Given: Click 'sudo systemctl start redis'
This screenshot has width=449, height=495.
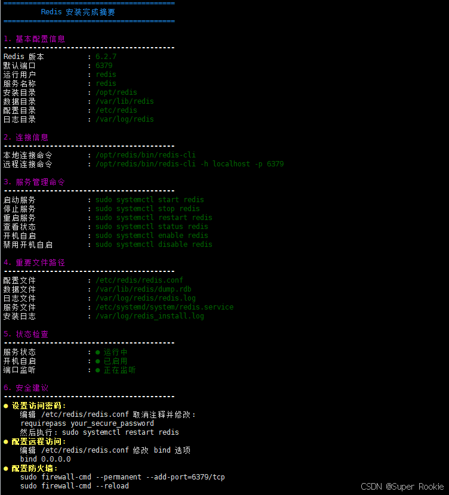Looking at the screenshot, I should click(149, 200).
